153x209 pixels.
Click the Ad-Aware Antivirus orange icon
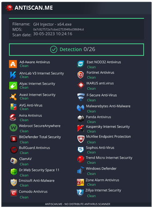[13, 64]
